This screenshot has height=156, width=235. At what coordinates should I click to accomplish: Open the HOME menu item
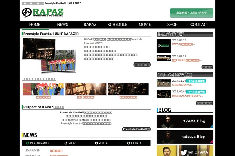tap(35, 25)
